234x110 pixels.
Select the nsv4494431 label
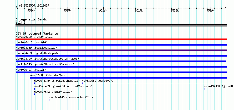219,86
